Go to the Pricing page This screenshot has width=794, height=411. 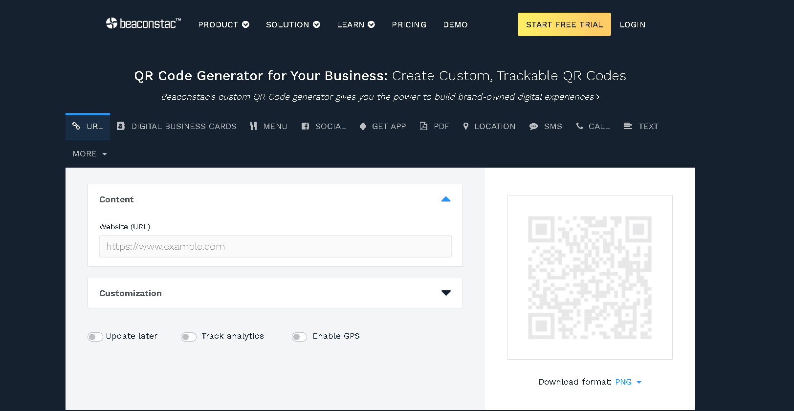click(409, 24)
